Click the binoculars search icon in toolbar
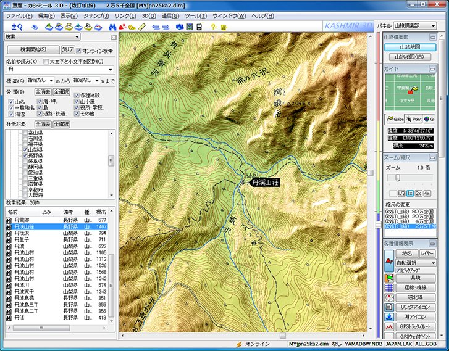 click(x=112, y=27)
